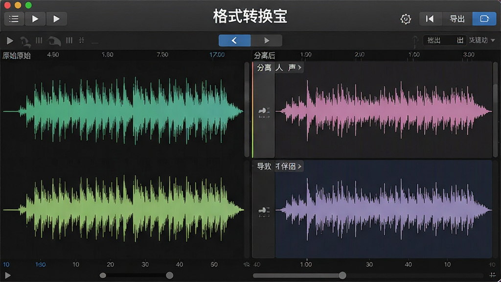
Task: Click the play button right beside the list menu button
Action: point(35,19)
